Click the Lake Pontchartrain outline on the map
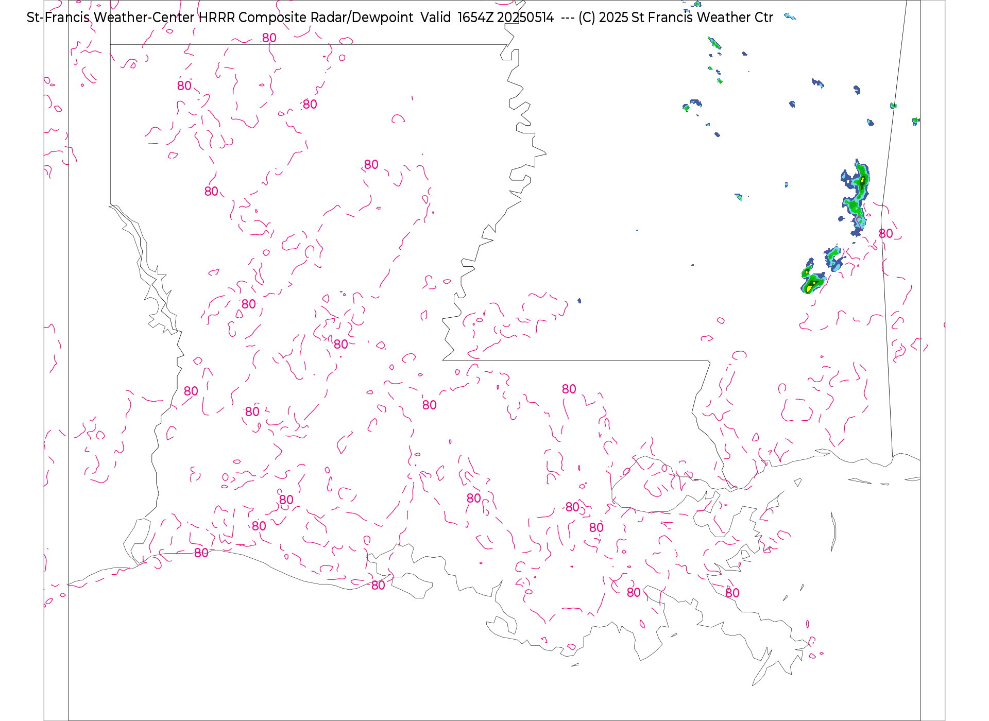The height and width of the screenshot is (721, 989). tap(659, 485)
